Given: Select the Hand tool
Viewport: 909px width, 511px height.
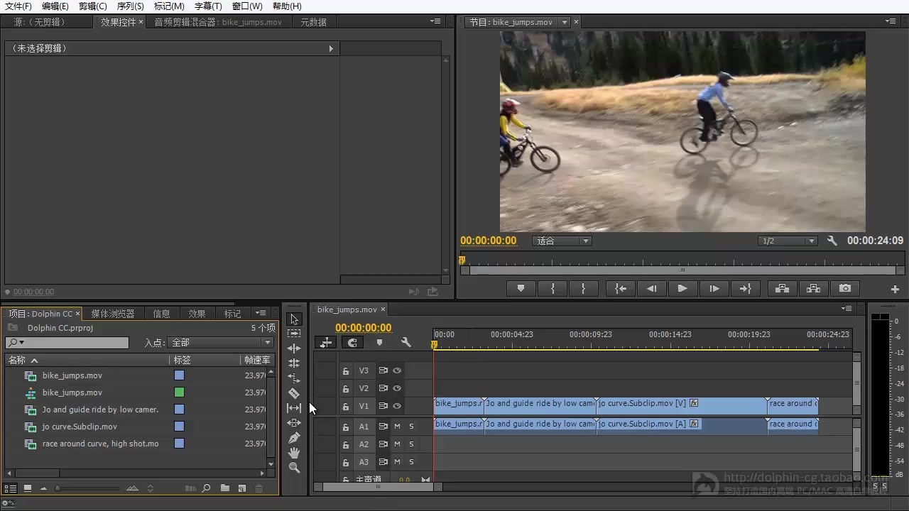Looking at the screenshot, I should [x=294, y=453].
